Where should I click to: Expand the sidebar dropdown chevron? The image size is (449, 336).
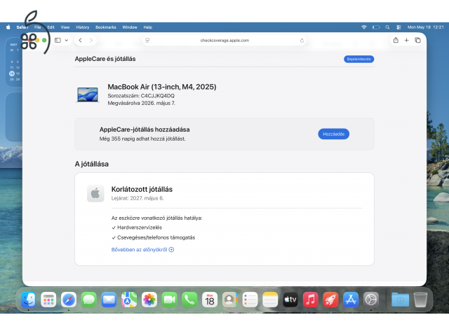pos(67,41)
